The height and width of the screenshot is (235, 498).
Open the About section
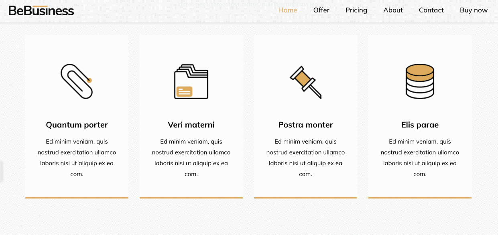coord(393,10)
